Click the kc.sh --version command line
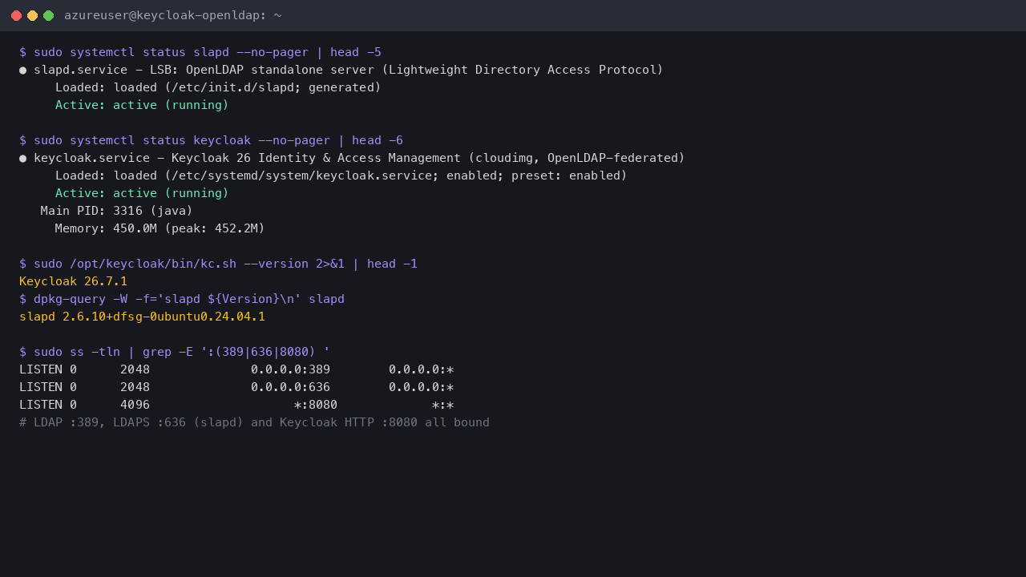This screenshot has height=577, width=1026. (218, 264)
